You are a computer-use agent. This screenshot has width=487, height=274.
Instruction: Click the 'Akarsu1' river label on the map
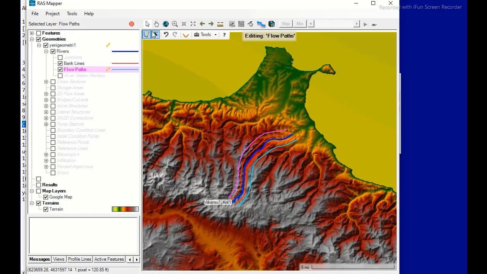click(213, 202)
